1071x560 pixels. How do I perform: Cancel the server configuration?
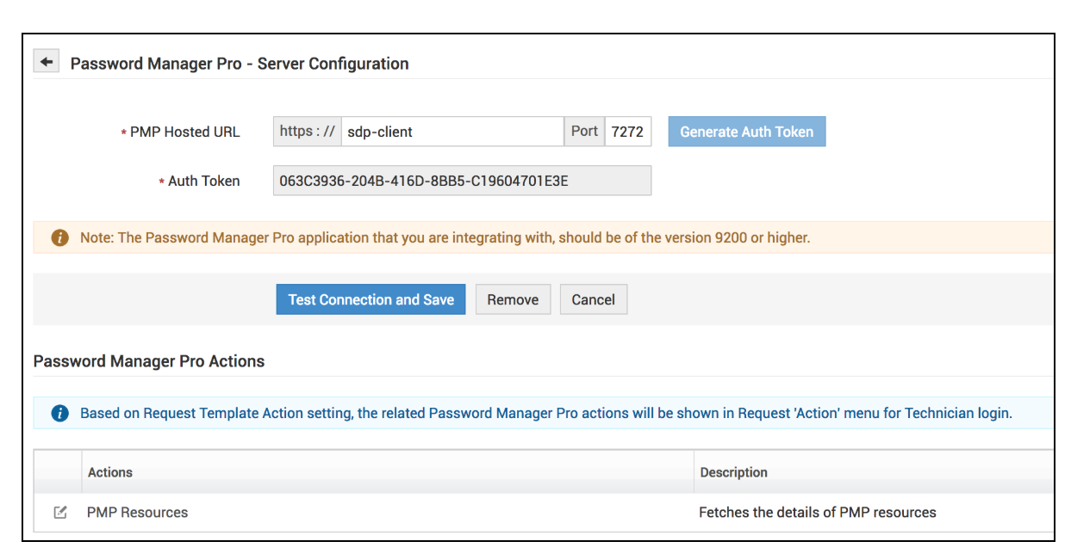[593, 299]
